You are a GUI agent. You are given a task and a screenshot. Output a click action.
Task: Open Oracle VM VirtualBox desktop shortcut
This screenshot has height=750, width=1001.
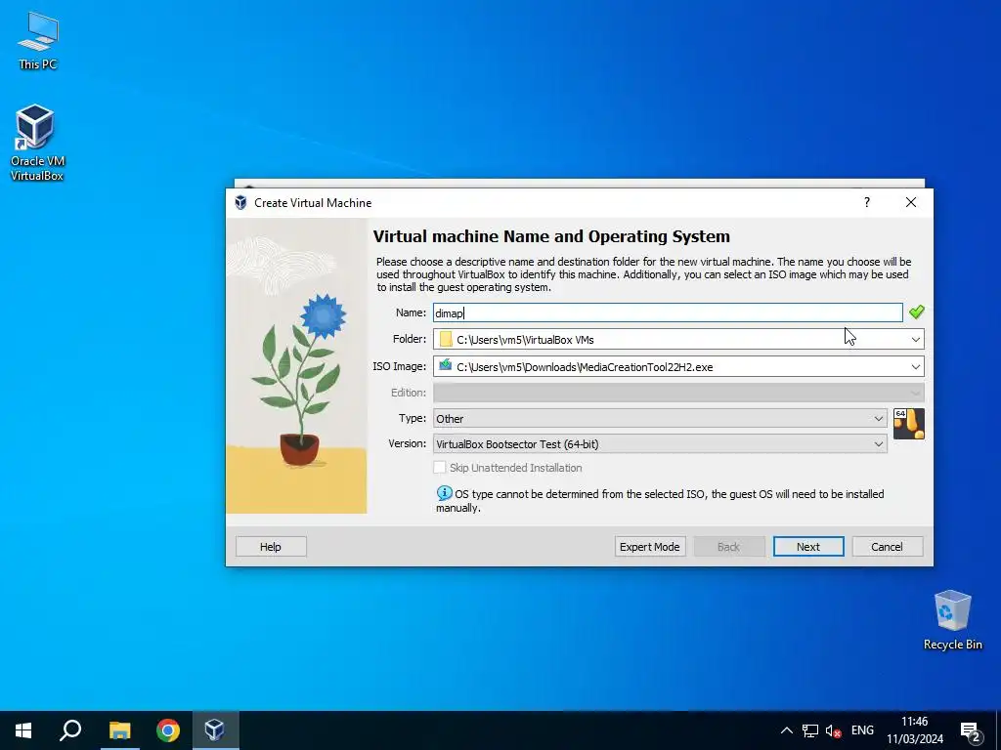point(37,143)
